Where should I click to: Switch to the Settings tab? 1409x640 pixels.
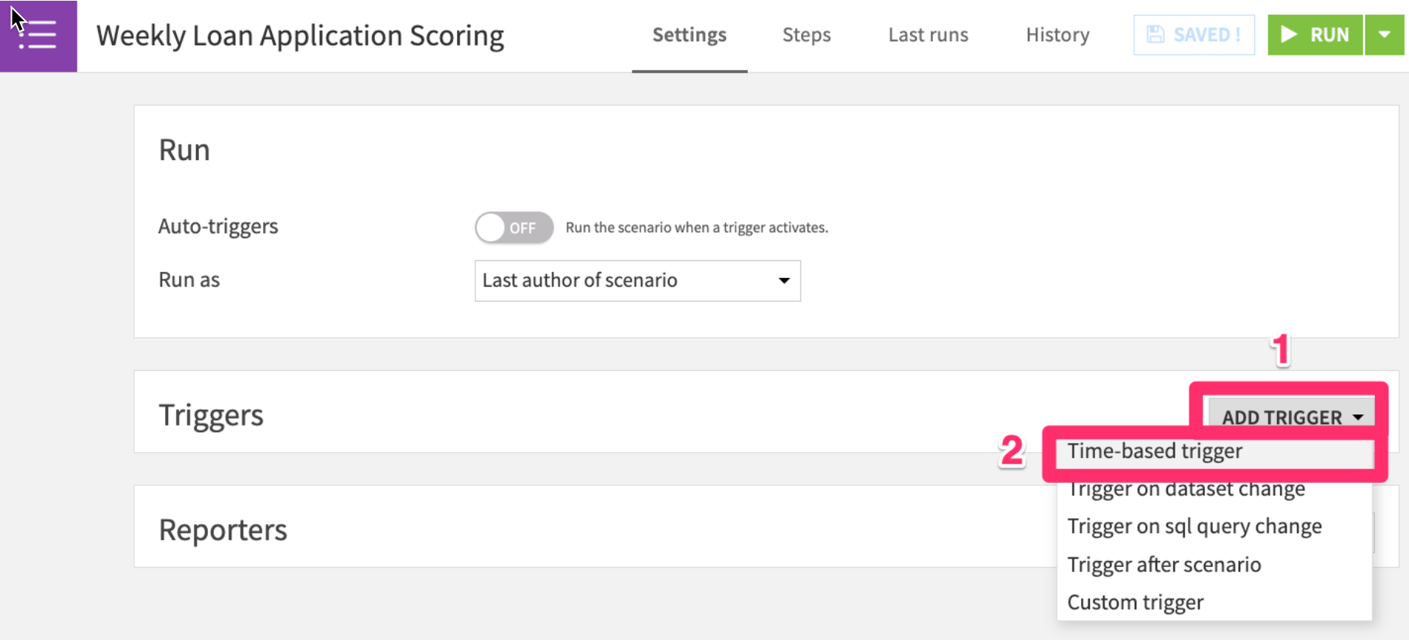689,35
